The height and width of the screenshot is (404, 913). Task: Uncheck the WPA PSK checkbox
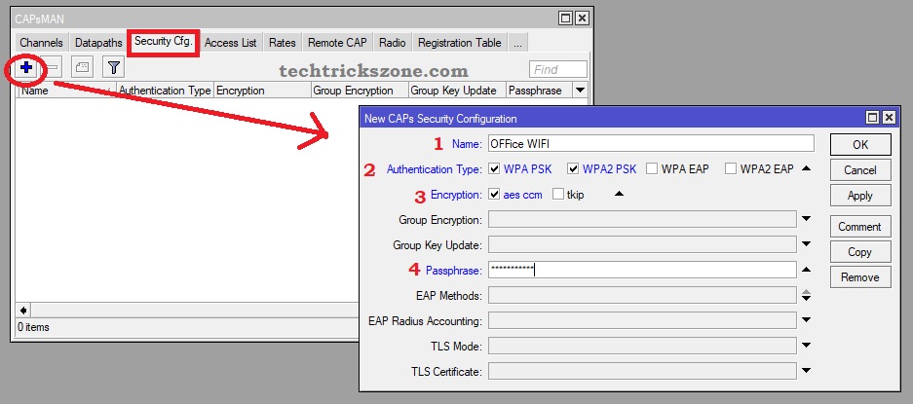[494, 169]
